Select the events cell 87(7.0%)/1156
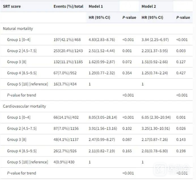This screenshot has height=180, width=196. 67,128
